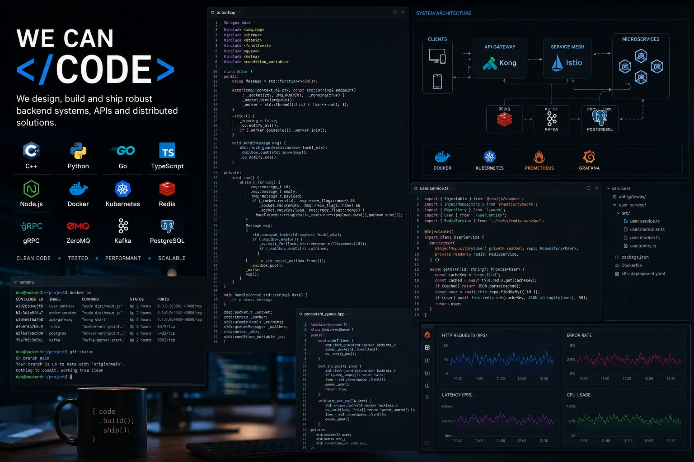Click the KAFKA node in the architecture diagram
The image size is (694, 462).
click(552, 119)
